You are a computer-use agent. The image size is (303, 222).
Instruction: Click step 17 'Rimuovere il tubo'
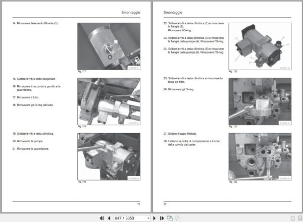(26, 97)
